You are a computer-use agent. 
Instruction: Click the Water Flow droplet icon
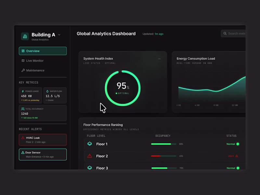click(47, 91)
